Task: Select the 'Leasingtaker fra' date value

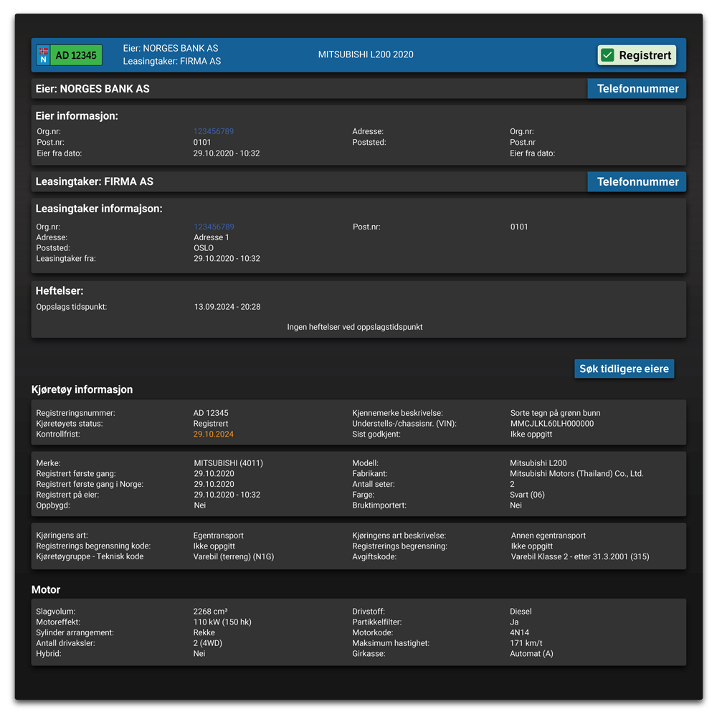Action: (x=227, y=258)
